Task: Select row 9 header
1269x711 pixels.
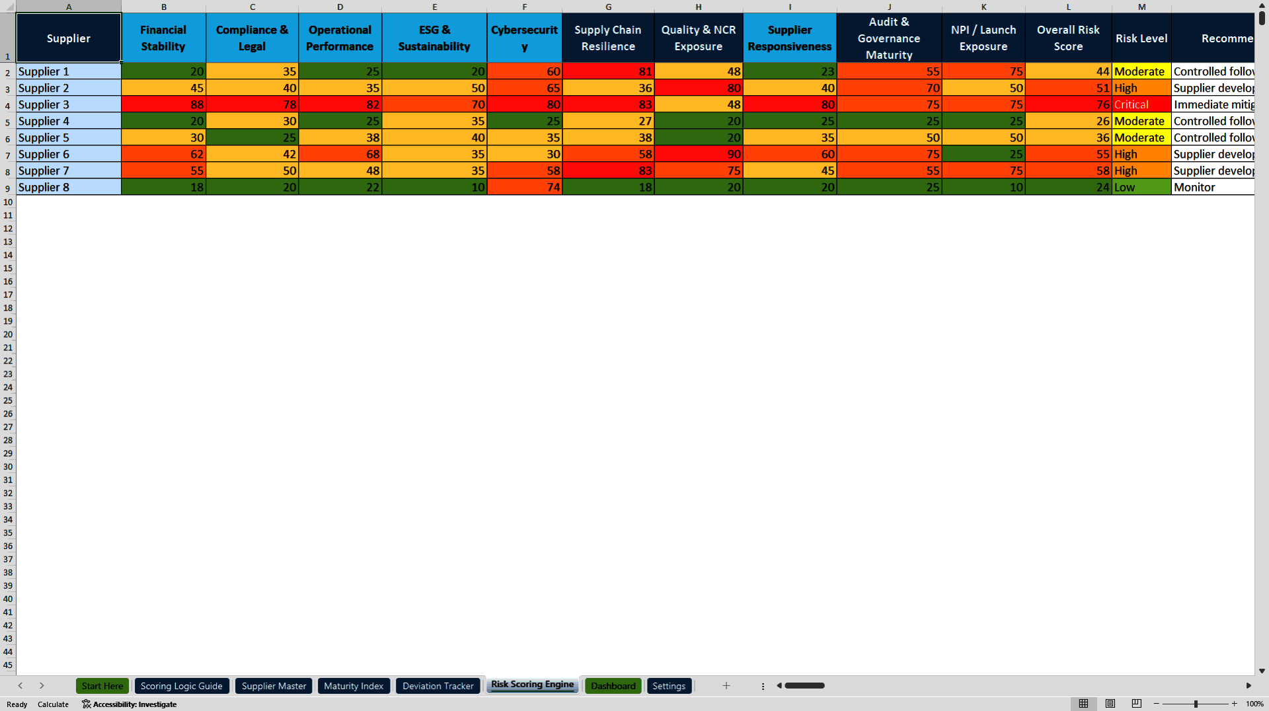Action: [x=8, y=187]
